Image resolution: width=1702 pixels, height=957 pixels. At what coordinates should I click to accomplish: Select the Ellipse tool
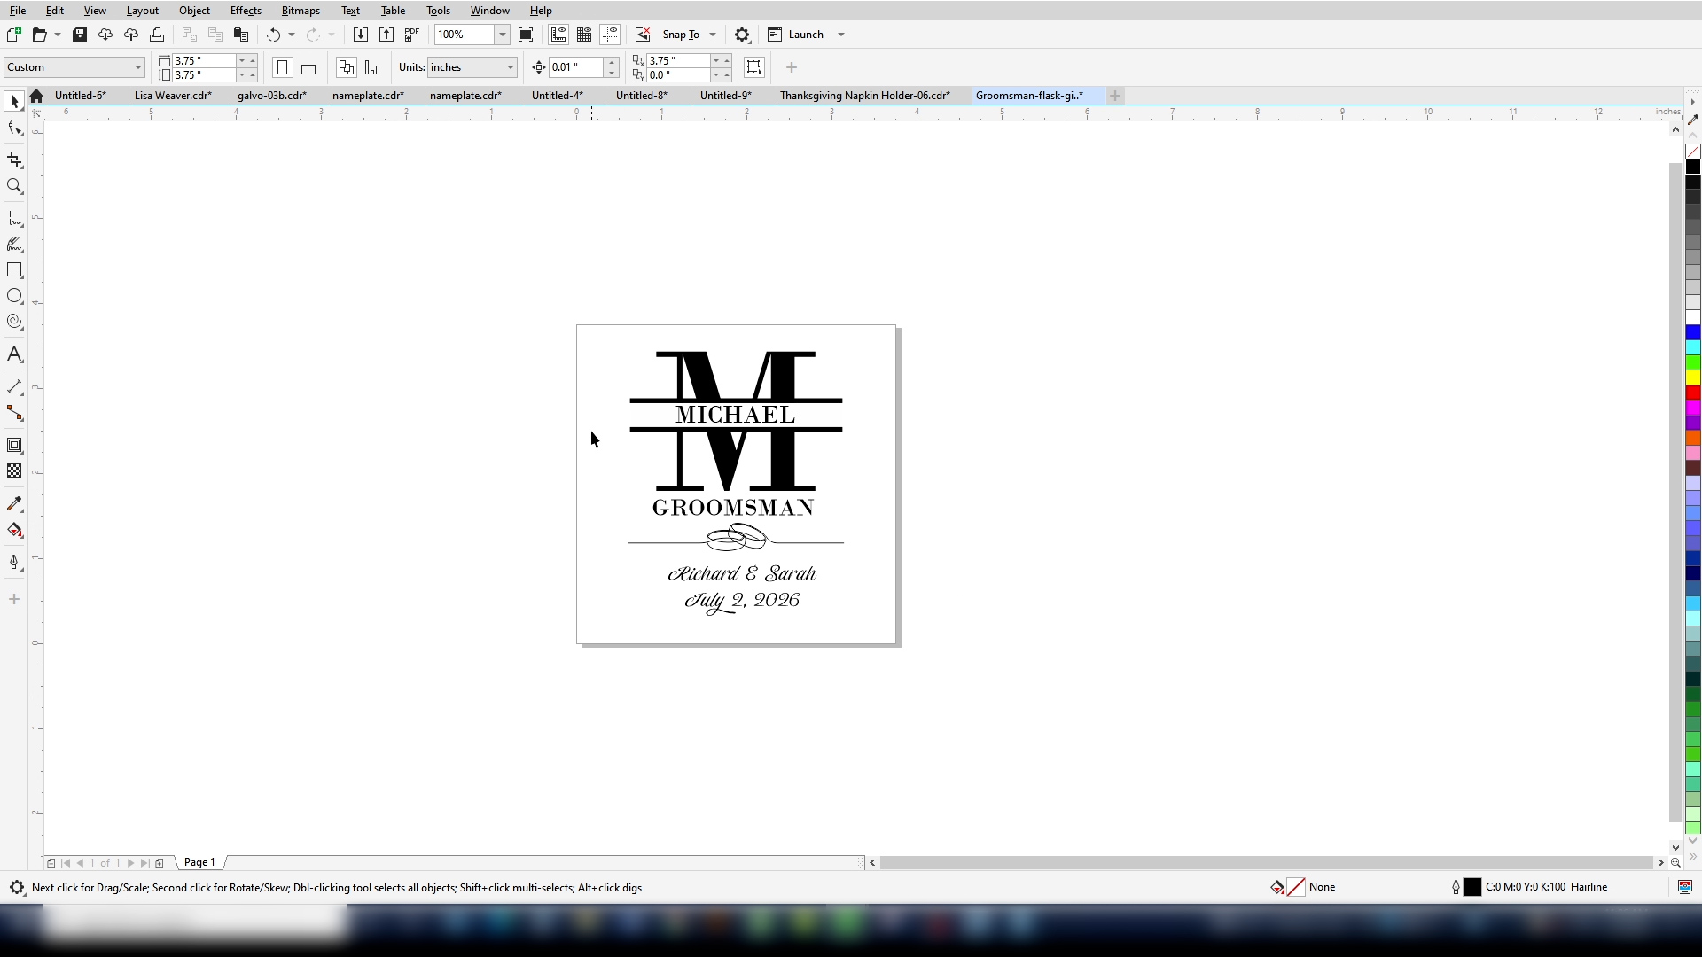(x=14, y=296)
